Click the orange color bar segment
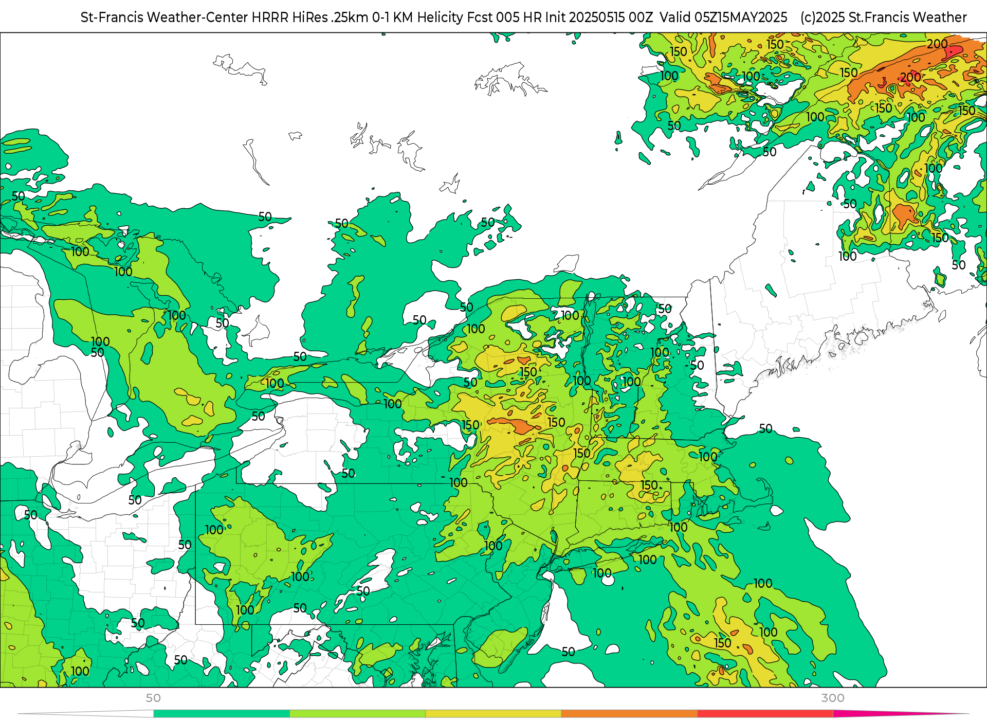This screenshot has width=987, height=720. coord(629,713)
